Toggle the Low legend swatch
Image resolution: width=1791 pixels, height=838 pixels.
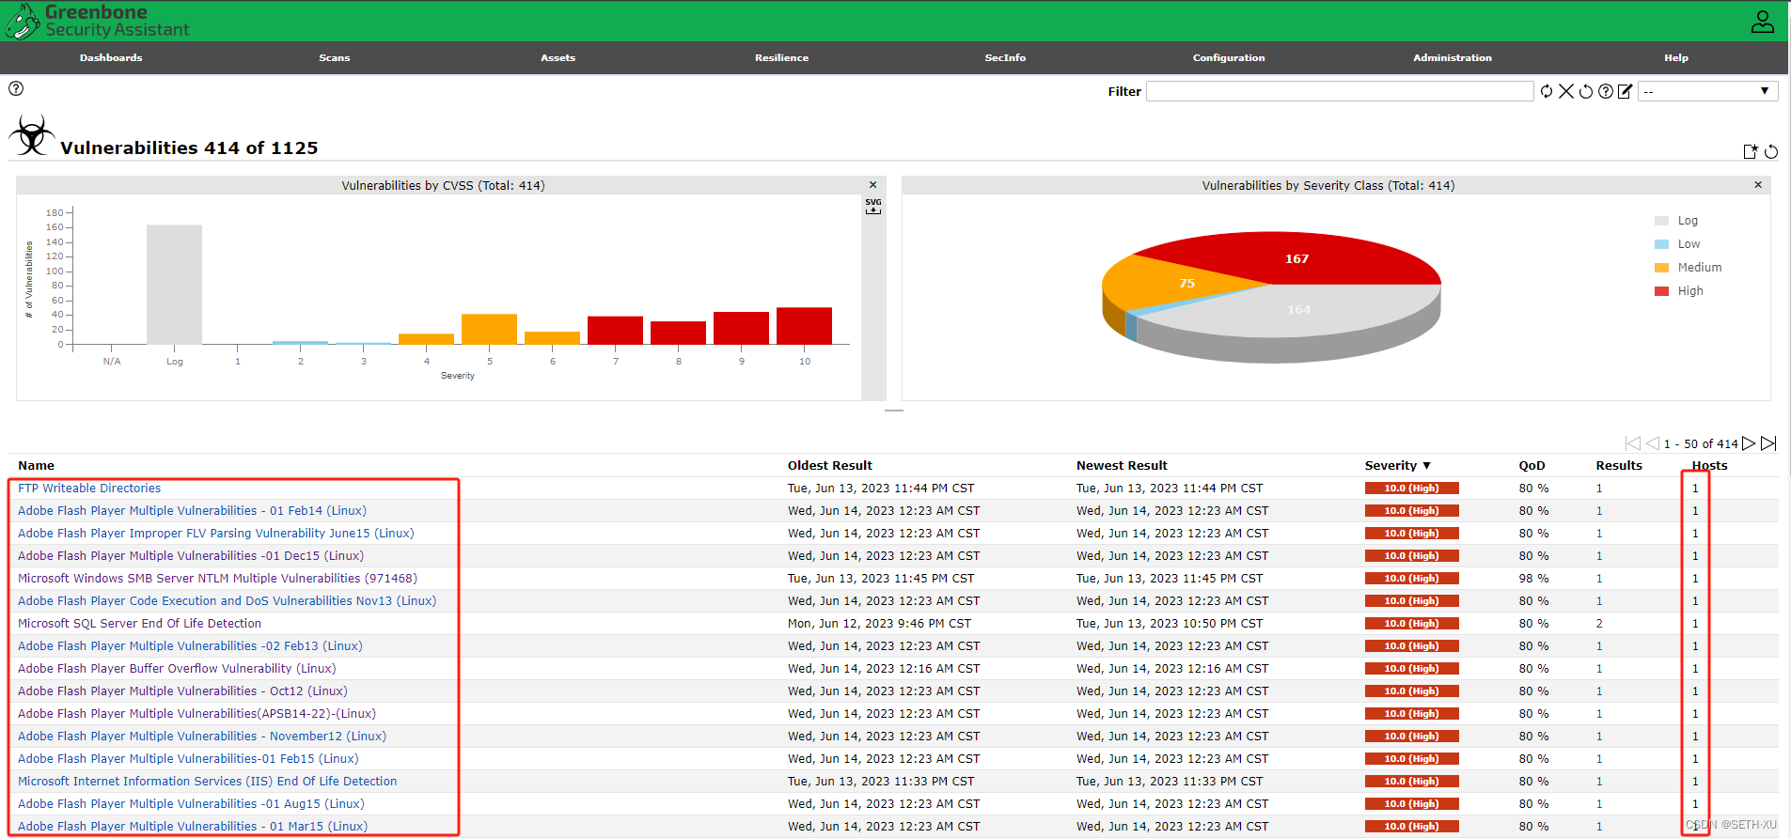point(1661,244)
